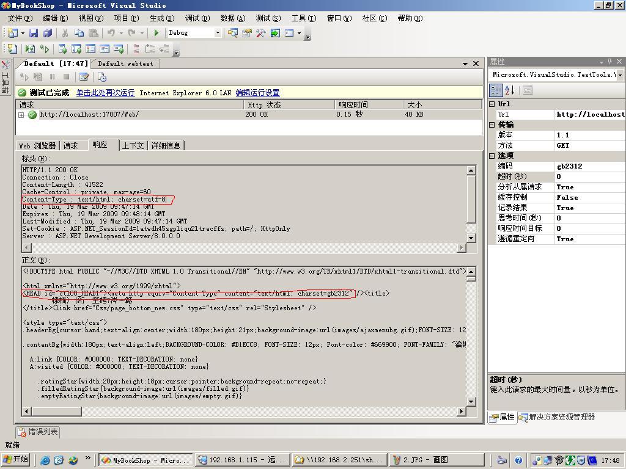Click the Edit Run Settings icon in result toolbar

click(x=84, y=77)
